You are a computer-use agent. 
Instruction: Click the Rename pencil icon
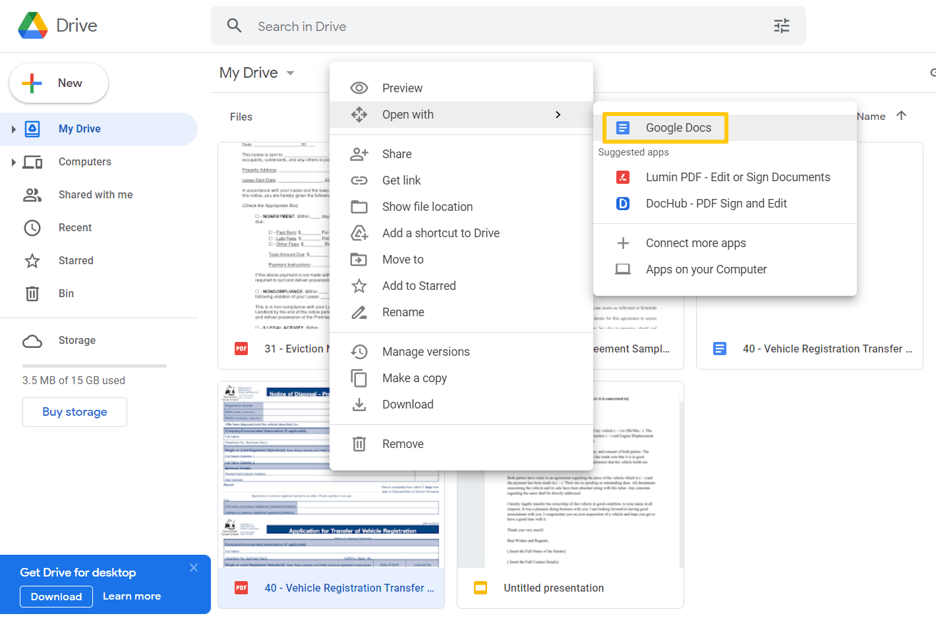359,312
